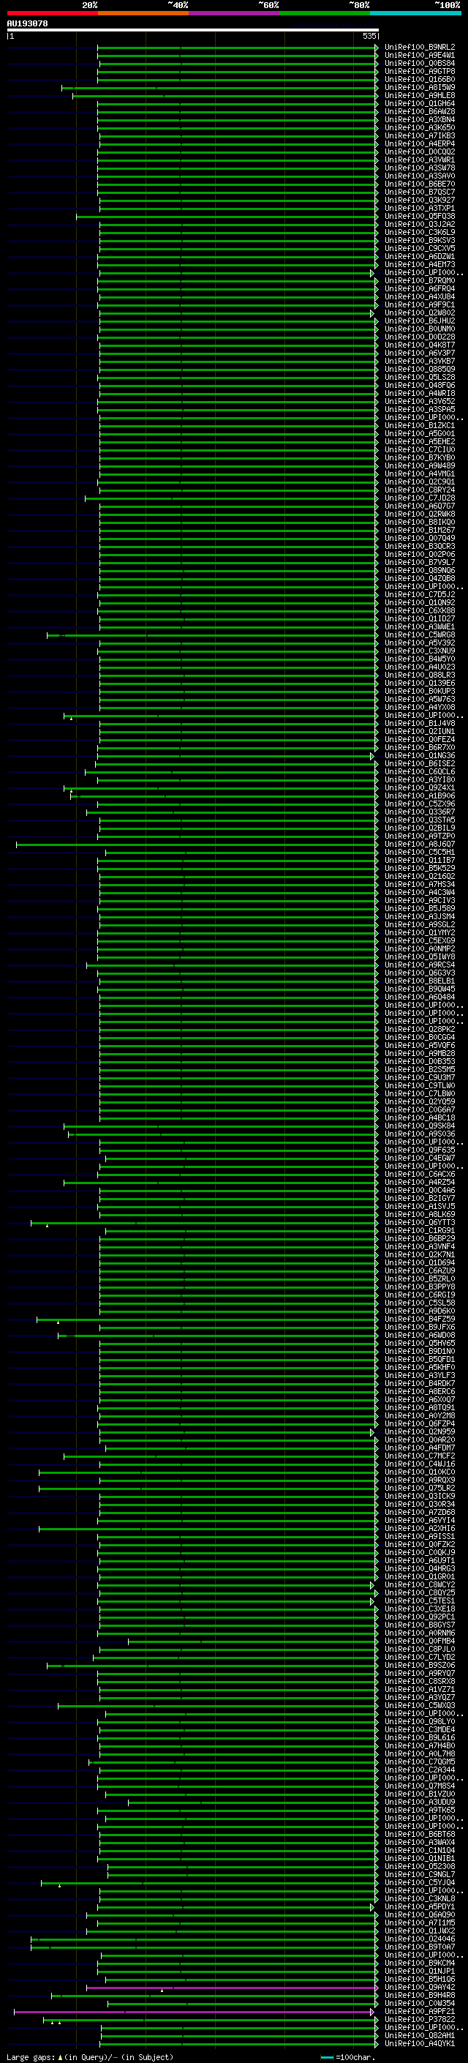Viewport: 468px width, 2063px height.
Task: Open hit UniRef100_A9RCS4
Action: [419, 965]
